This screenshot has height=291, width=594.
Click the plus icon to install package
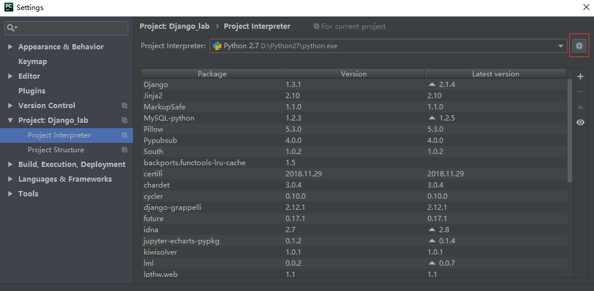(x=580, y=77)
